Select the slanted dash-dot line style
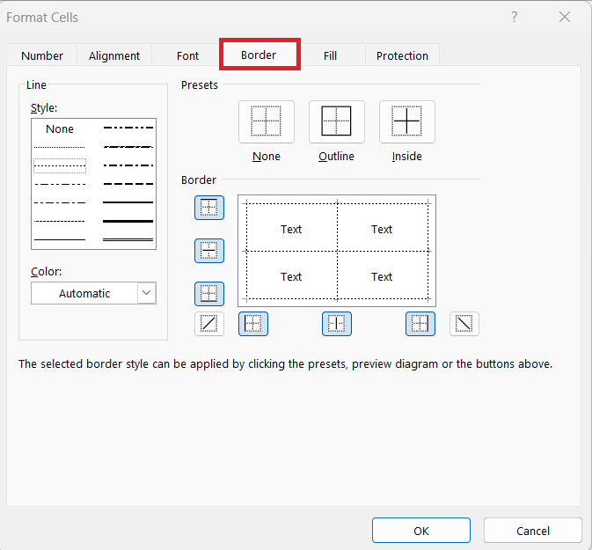The image size is (592, 550). [128, 147]
